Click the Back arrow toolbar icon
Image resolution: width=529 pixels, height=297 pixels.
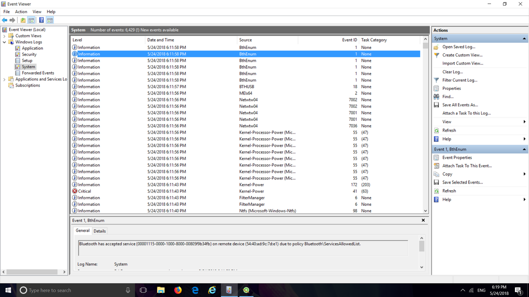[5, 20]
